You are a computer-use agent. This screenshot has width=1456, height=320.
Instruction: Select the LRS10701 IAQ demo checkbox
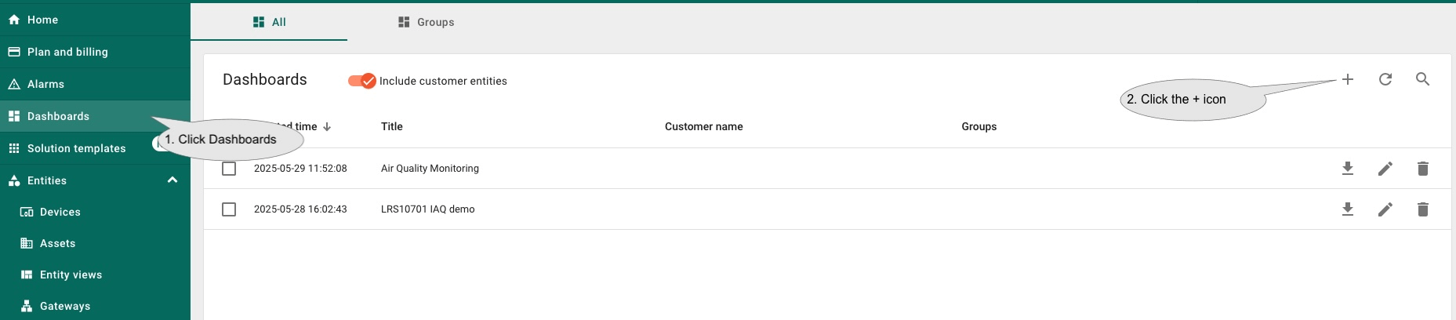coord(229,209)
